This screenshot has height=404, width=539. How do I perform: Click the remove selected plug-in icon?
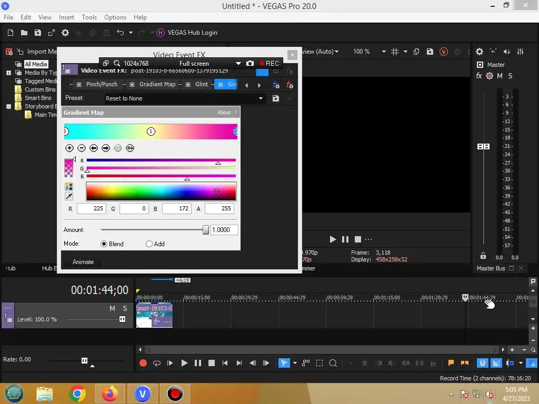click(290, 85)
